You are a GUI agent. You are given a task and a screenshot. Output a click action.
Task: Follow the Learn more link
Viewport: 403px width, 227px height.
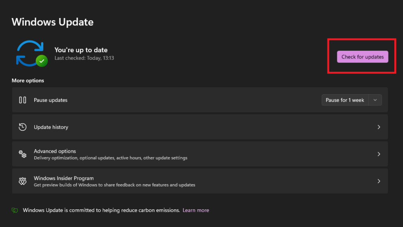tap(196, 211)
